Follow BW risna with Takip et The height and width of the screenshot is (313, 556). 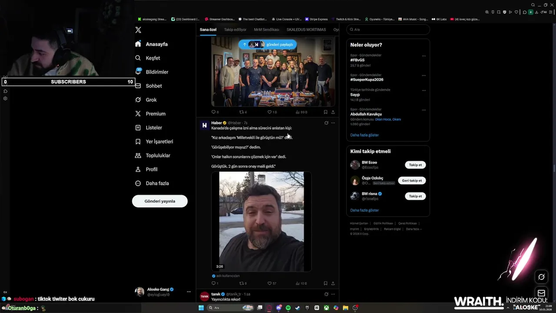(415, 196)
